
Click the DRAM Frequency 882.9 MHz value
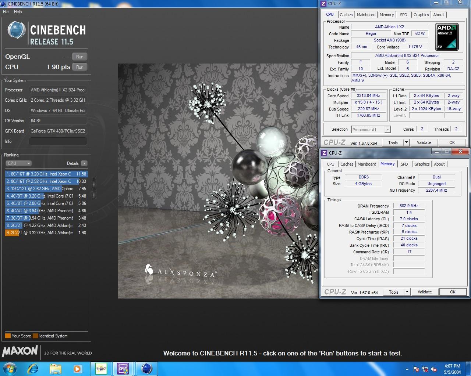[x=409, y=206]
